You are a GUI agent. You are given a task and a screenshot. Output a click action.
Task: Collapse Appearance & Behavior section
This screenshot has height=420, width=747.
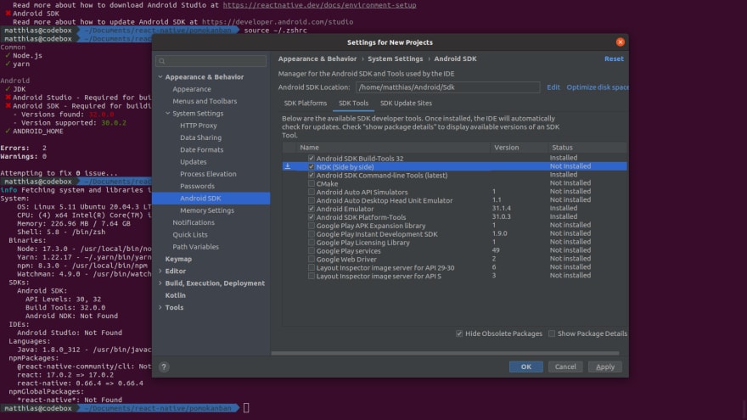[160, 76]
